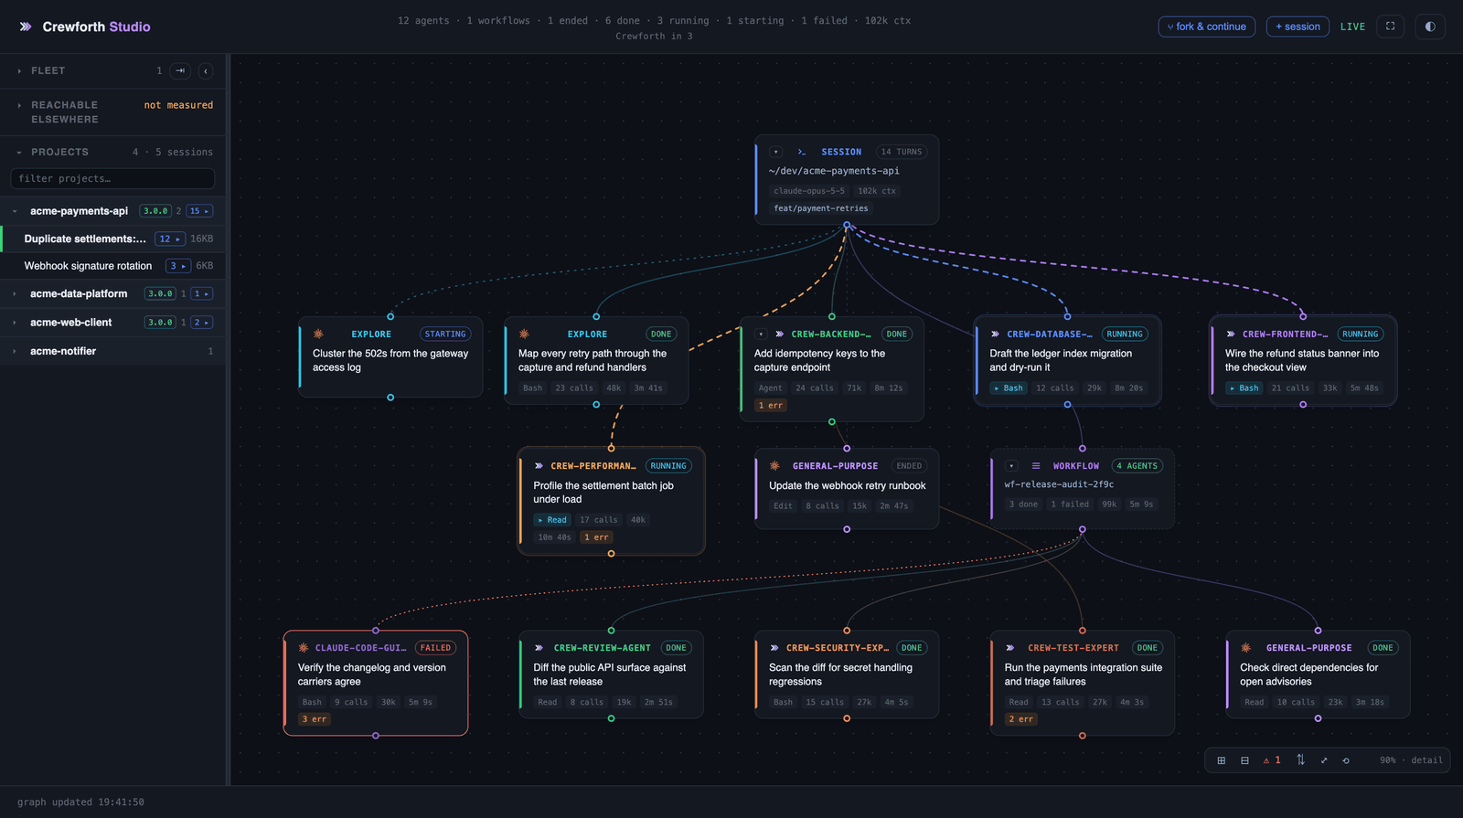
Task: Click the reset view circular arrow icon
Action: point(1346,760)
